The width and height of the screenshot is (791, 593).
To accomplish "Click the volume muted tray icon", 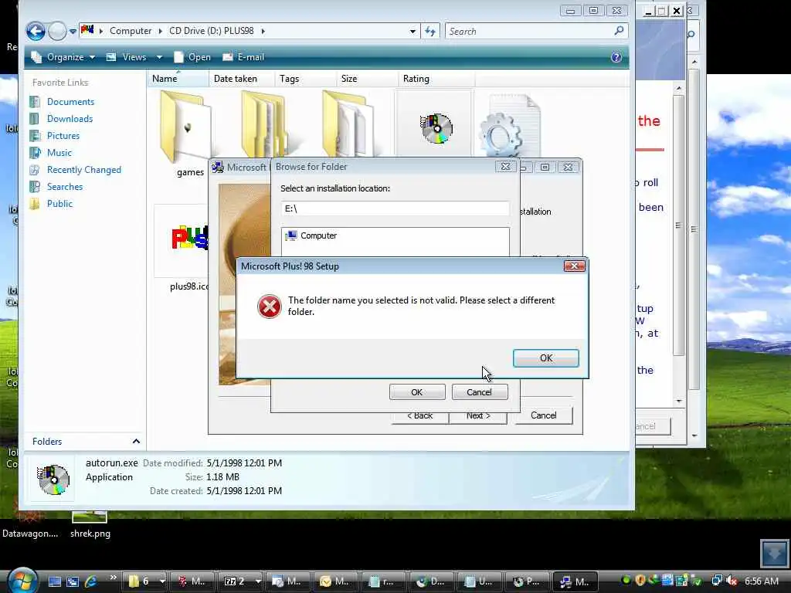I will point(732,581).
